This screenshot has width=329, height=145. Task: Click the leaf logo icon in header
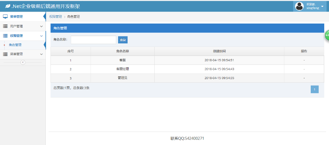point(8,7)
